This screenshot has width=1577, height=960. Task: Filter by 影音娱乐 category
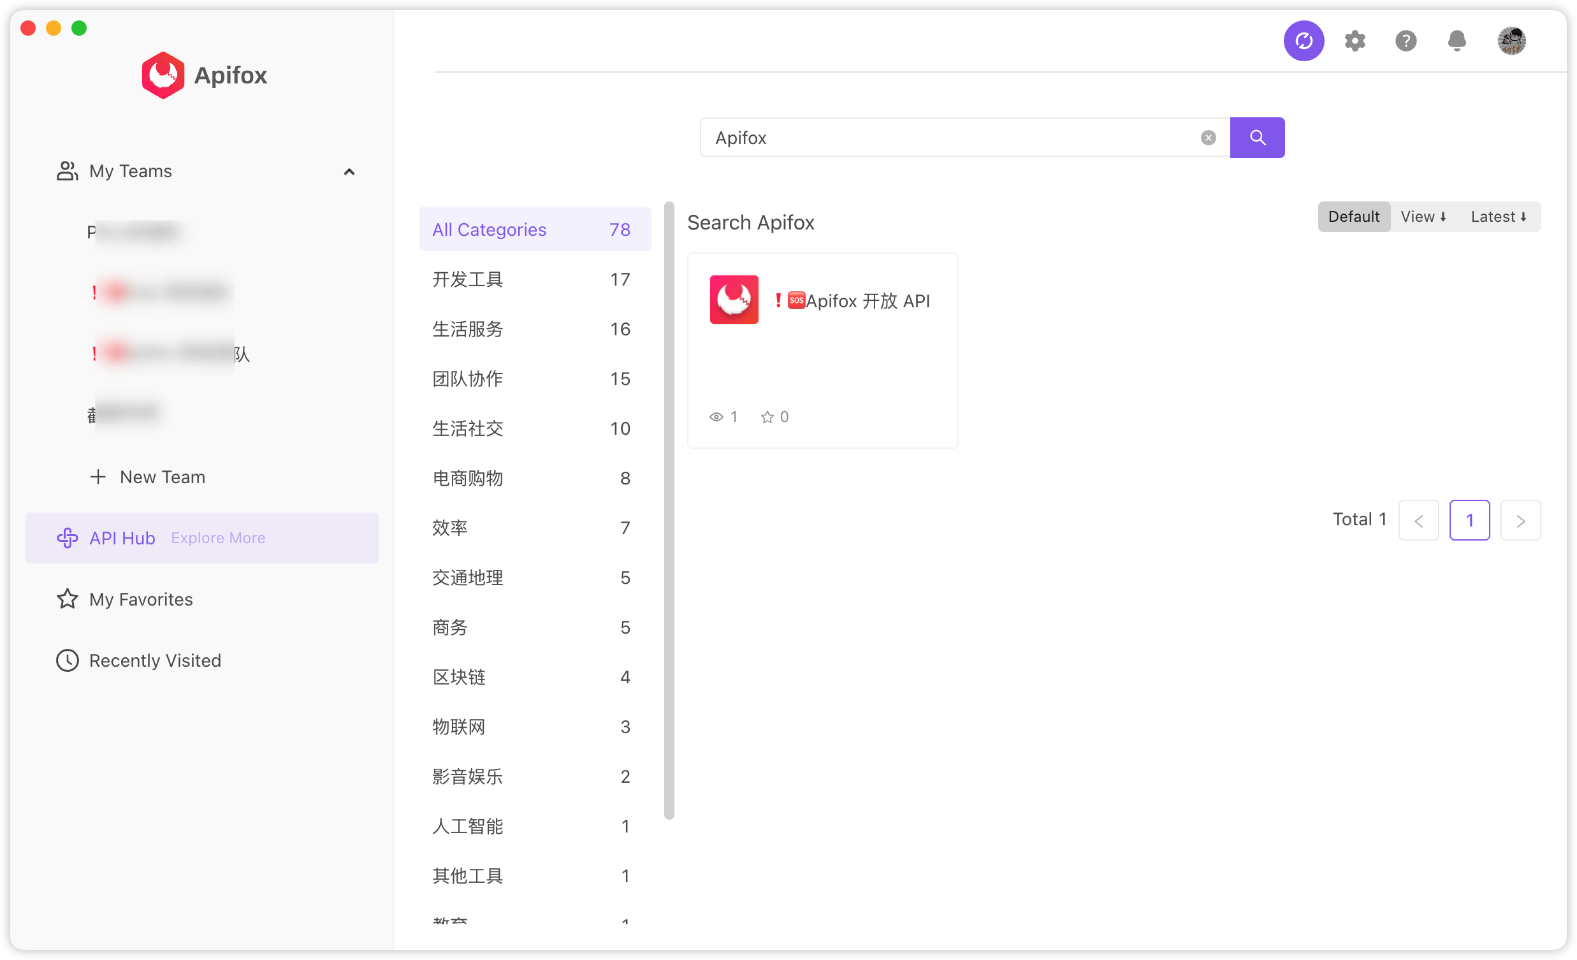point(534,776)
